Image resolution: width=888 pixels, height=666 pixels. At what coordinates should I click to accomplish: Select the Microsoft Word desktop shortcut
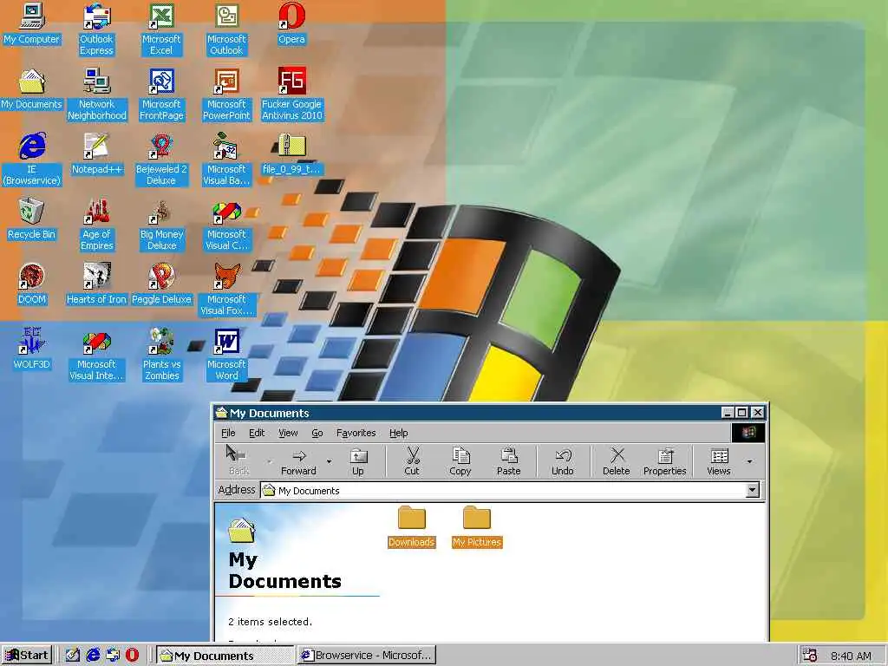click(226, 355)
